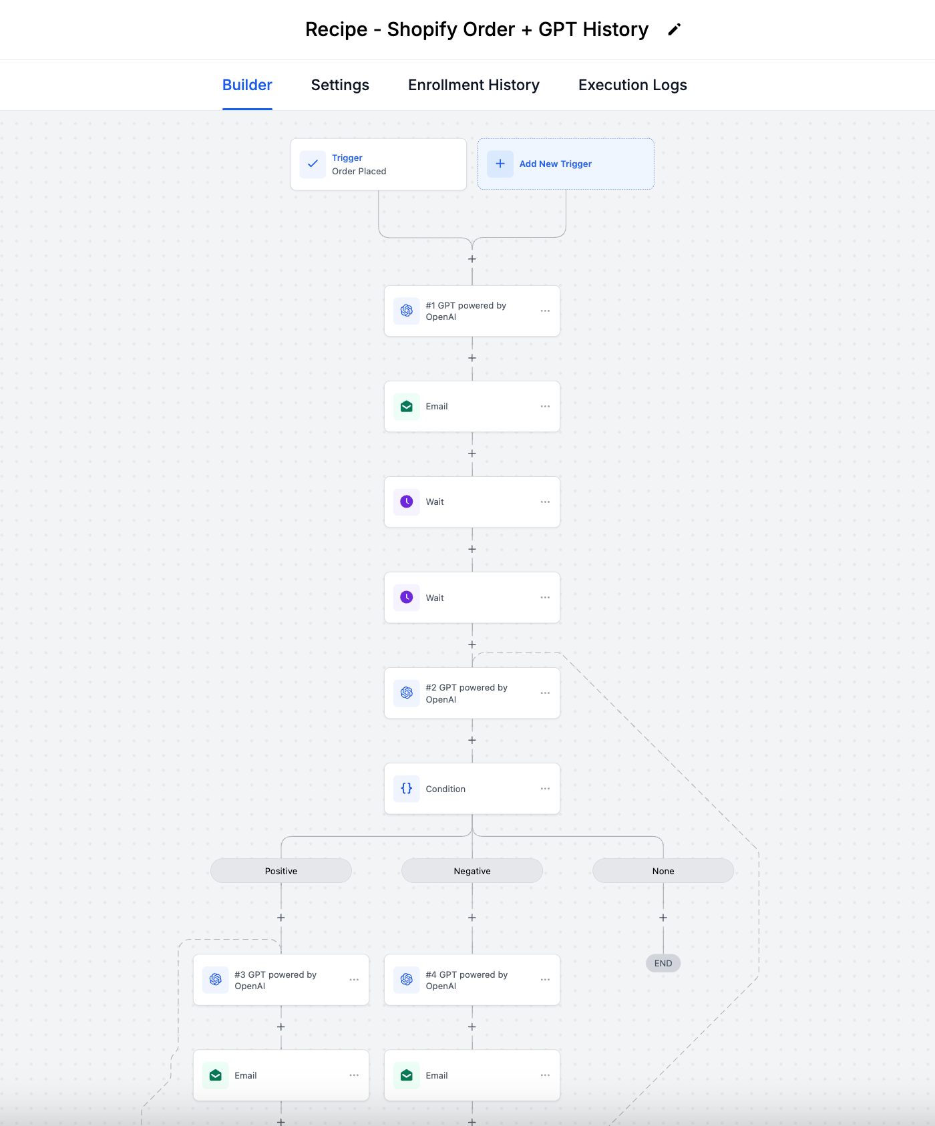
Task: Click the #3 GPT OpenAI logo icon
Action: pos(215,980)
